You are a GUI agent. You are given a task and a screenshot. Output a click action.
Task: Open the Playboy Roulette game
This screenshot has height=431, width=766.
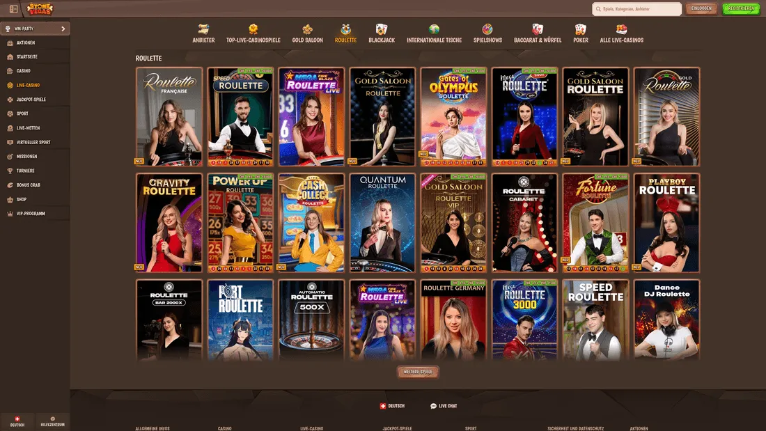pyautogui.click(x=667, y=223)
